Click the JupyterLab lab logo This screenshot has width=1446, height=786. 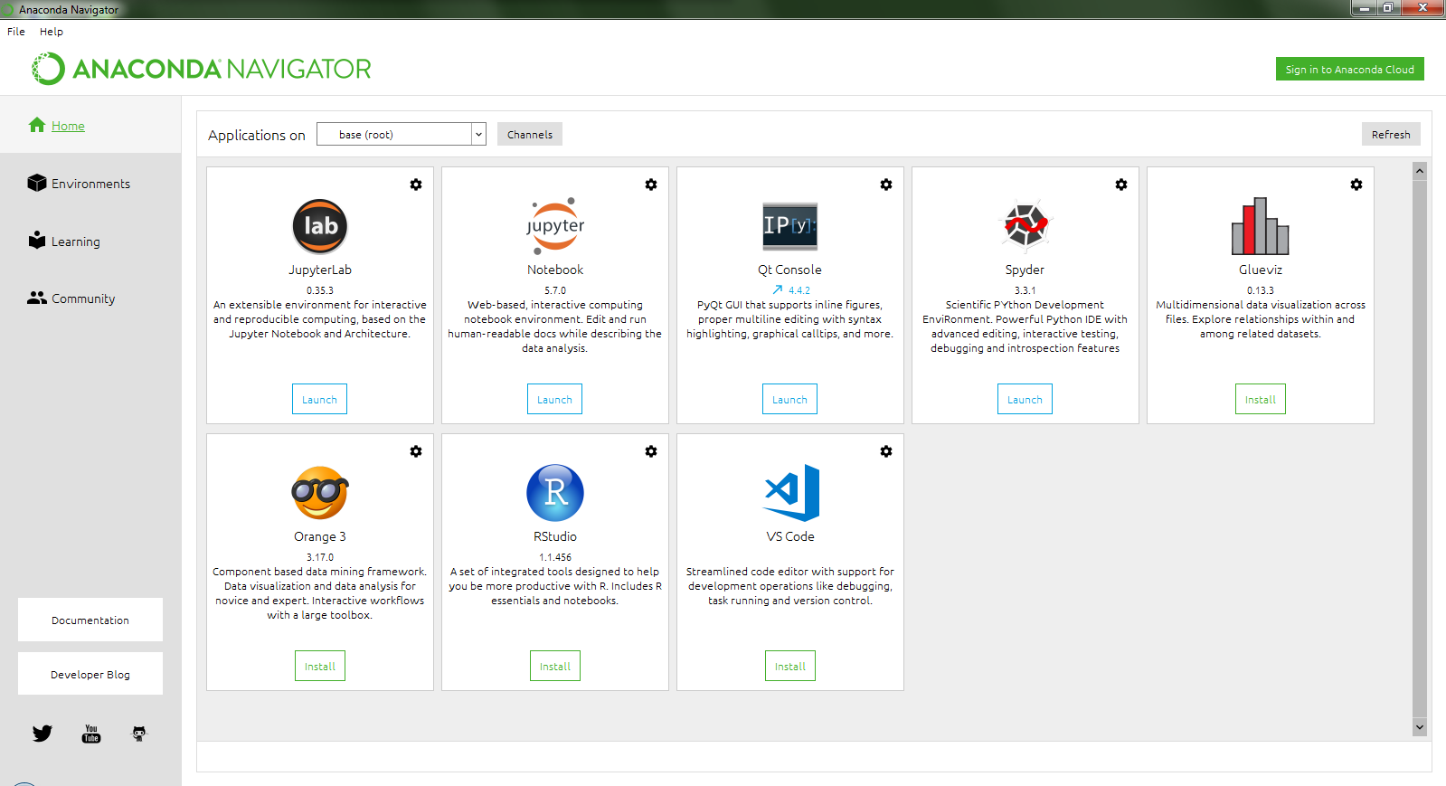coord(320,226)
